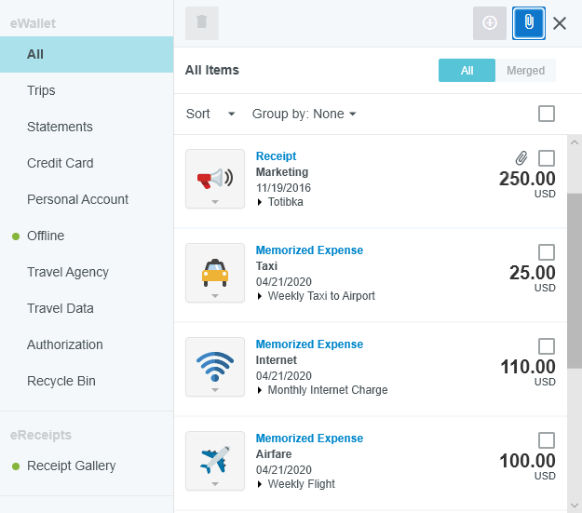Screen dimensions: 582x513
Task: Open Trips in the sidebar
Action: click(x=41, y=90)
